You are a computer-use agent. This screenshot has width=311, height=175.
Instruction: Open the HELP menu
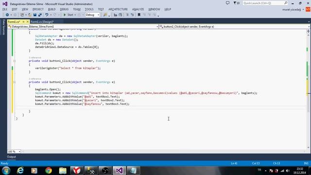coord(168,9)
